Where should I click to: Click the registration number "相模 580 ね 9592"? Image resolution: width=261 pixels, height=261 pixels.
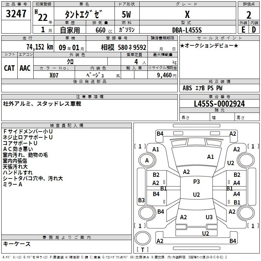pos(124,48)
